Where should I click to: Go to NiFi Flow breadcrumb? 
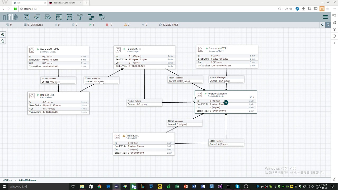click(7, 180)
